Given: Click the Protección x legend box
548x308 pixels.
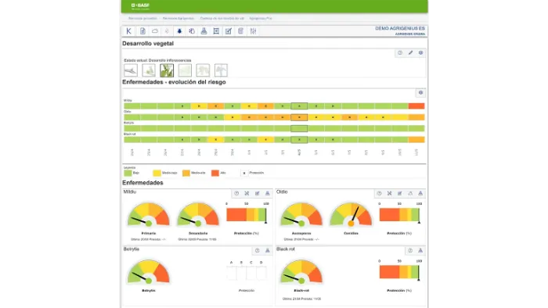Looking at the screenshot, I should (244, 173).
